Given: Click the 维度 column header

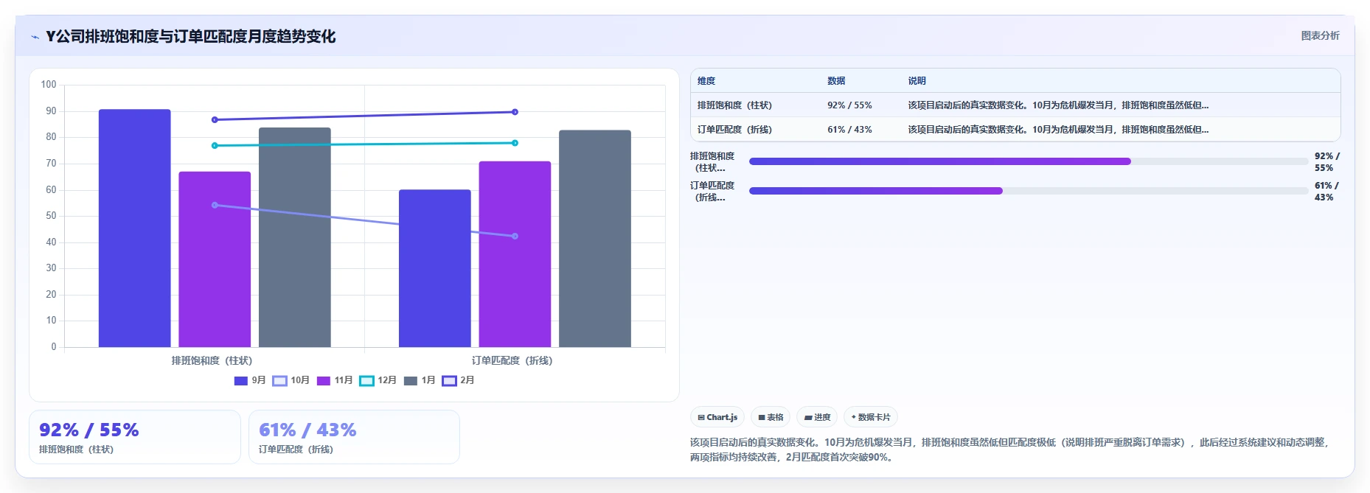Looking at the screenshot, I should tap(706, 81).
